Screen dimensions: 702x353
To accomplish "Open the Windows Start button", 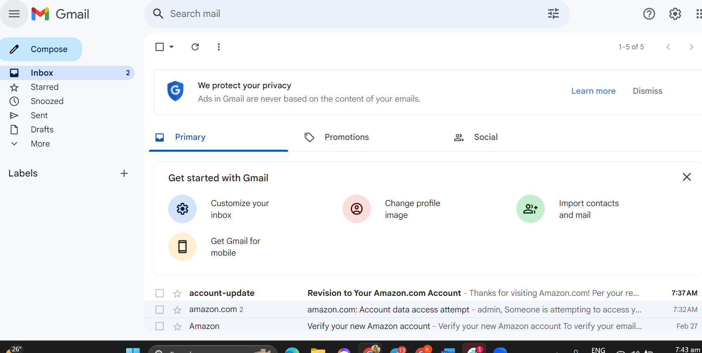I will click(x=133, y=350).
